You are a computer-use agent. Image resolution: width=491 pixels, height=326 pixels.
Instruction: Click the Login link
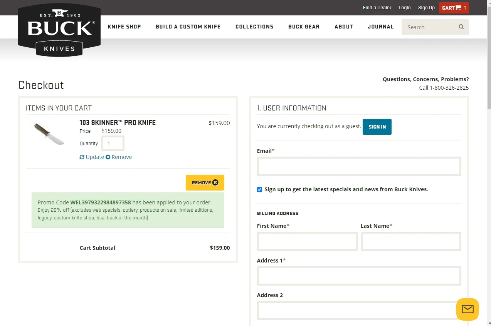(404, 8)
